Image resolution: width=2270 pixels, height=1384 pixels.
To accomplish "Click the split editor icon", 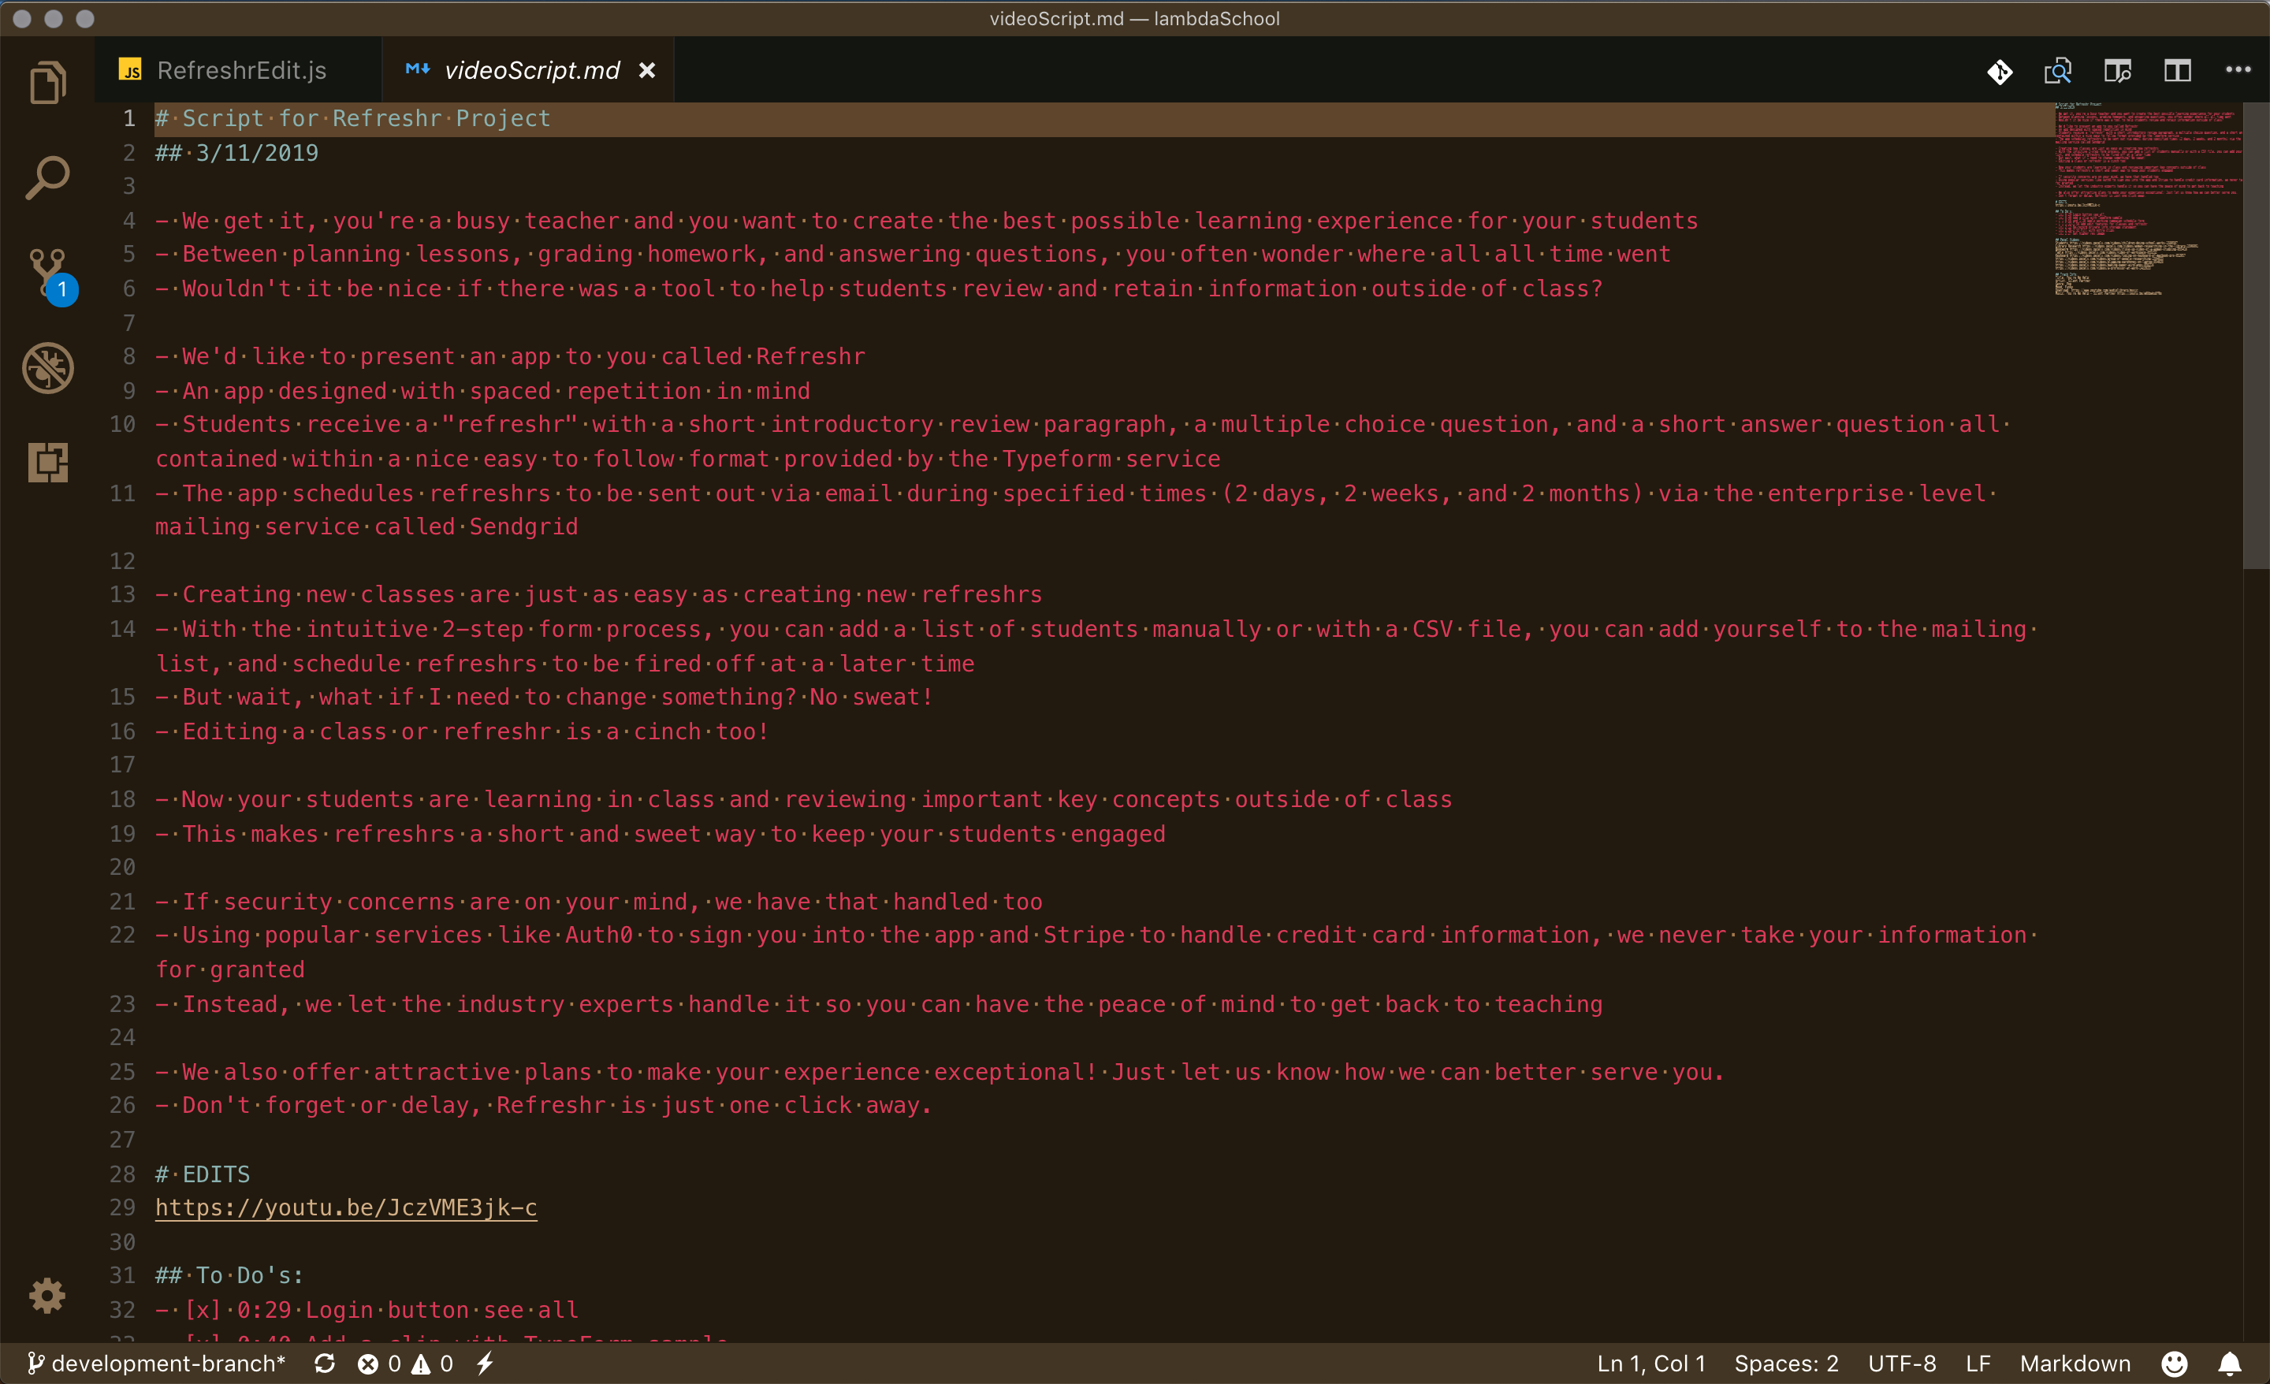I will pos(2177,71).
